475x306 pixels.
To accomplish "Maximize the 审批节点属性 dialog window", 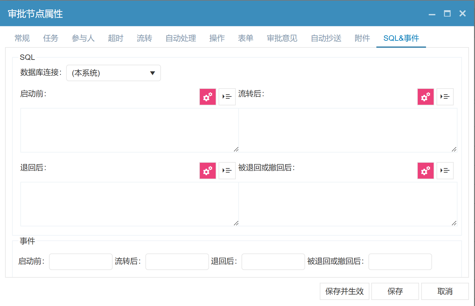I will [447, 13].
